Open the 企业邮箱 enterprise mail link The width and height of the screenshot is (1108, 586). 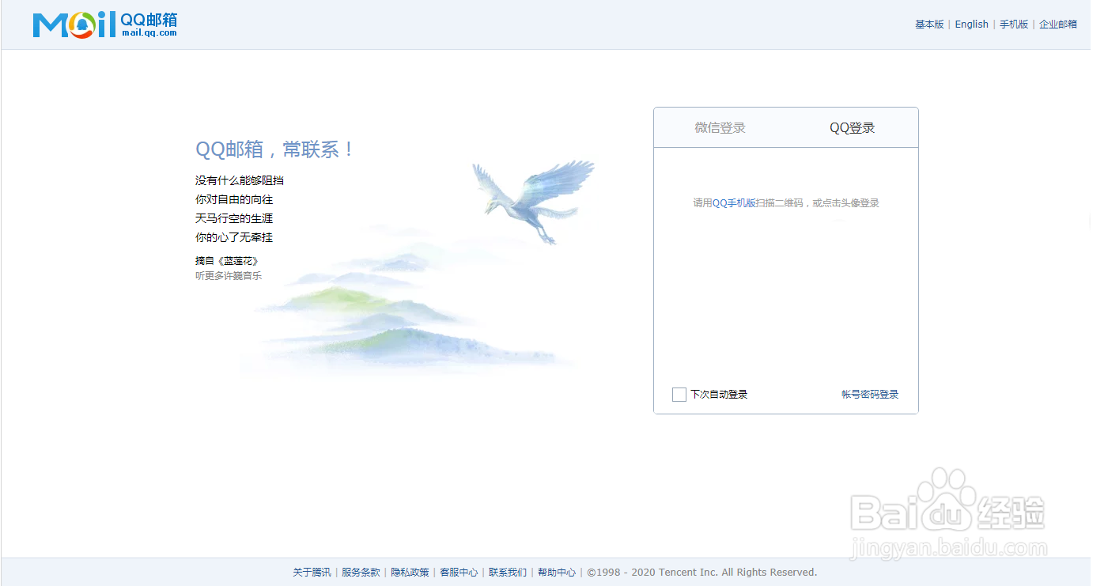(1058, 25)
